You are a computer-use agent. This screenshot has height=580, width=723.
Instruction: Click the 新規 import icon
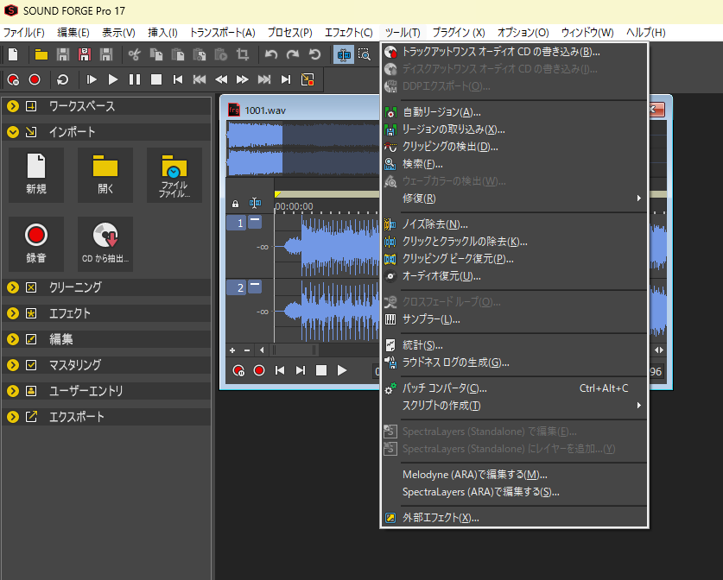(x=36, y=174)
